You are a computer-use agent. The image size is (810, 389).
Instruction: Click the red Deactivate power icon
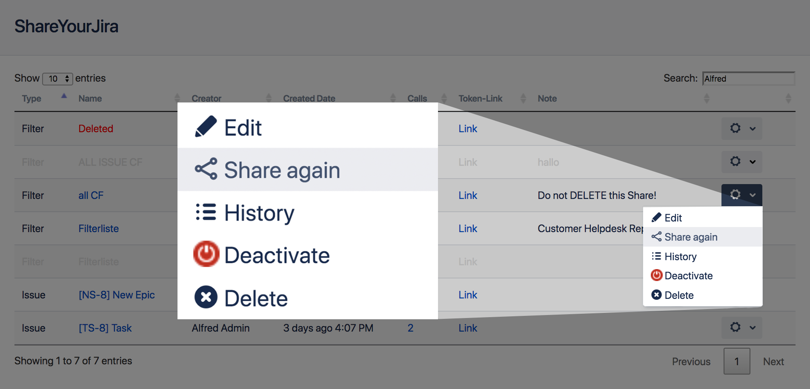click(x=656, y=275)
